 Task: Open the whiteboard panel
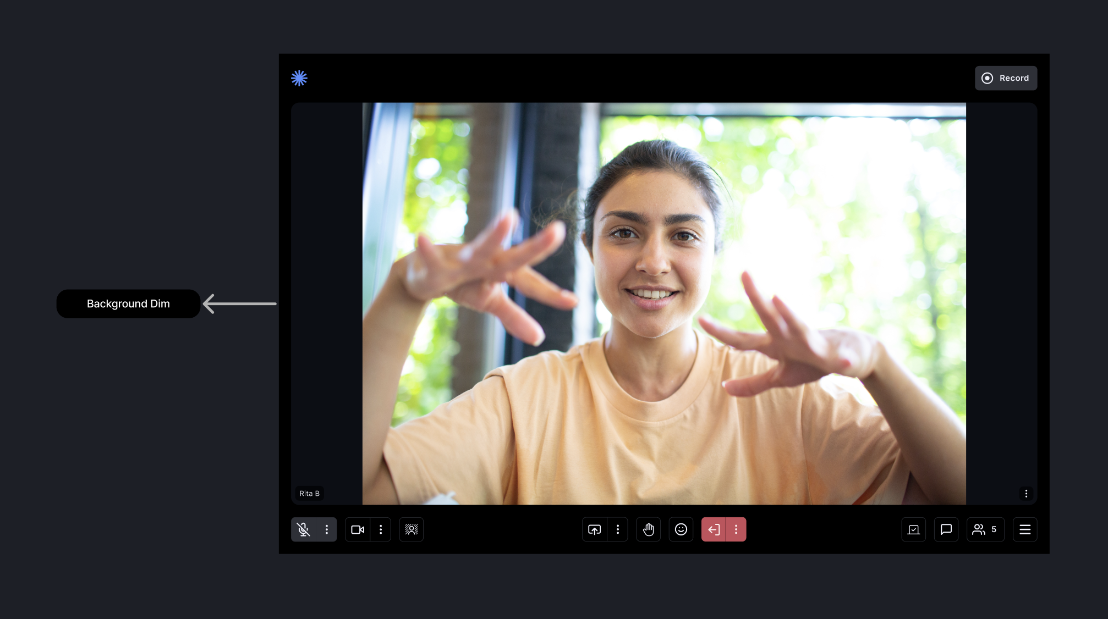tap(914, 529)
